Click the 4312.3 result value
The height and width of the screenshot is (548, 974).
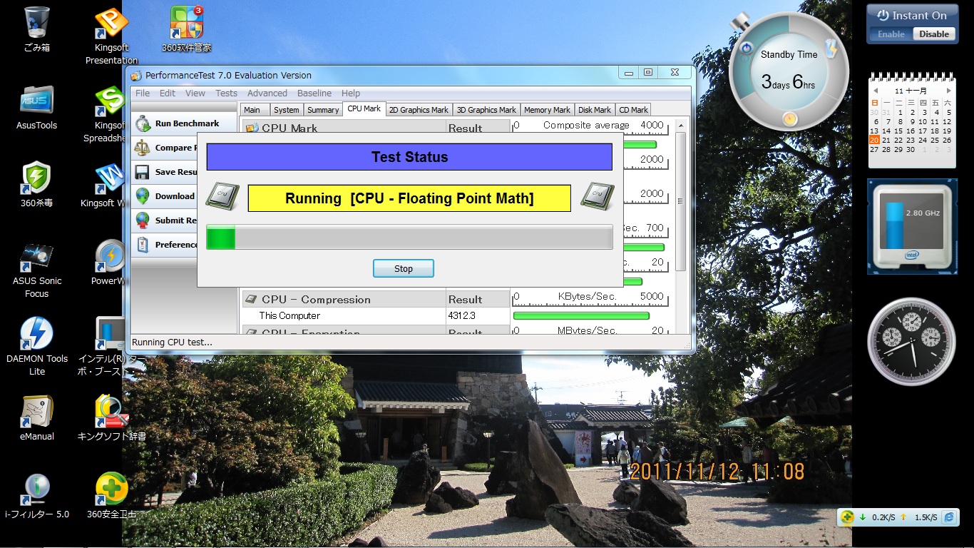tap(463, 315)
